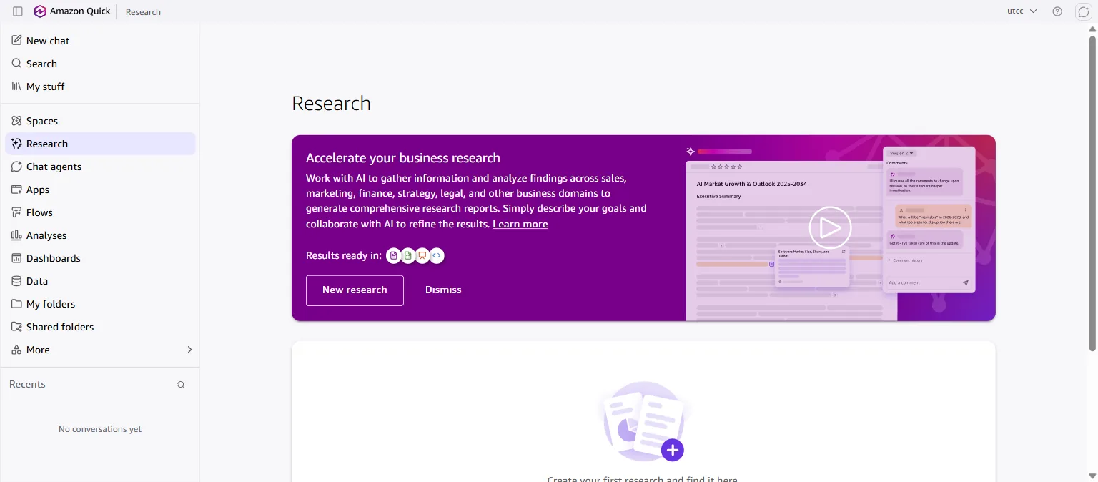Click the Flows icon

coord(17,212)
